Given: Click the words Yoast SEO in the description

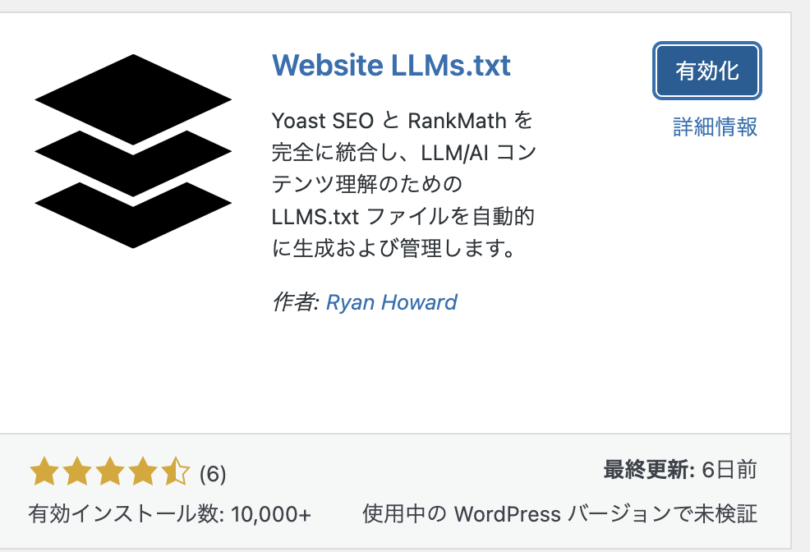Looking at the screenshot, I should click(x=323, y=122).
